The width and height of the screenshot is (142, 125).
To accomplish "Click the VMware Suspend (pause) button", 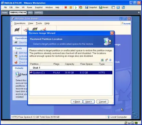I will coord(71,8).
